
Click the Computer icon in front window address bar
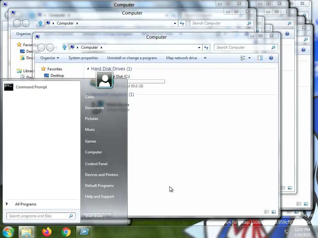point(72,47)
